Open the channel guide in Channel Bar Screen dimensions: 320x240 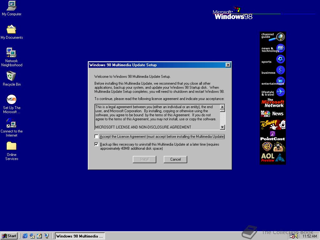coord(273,37)
